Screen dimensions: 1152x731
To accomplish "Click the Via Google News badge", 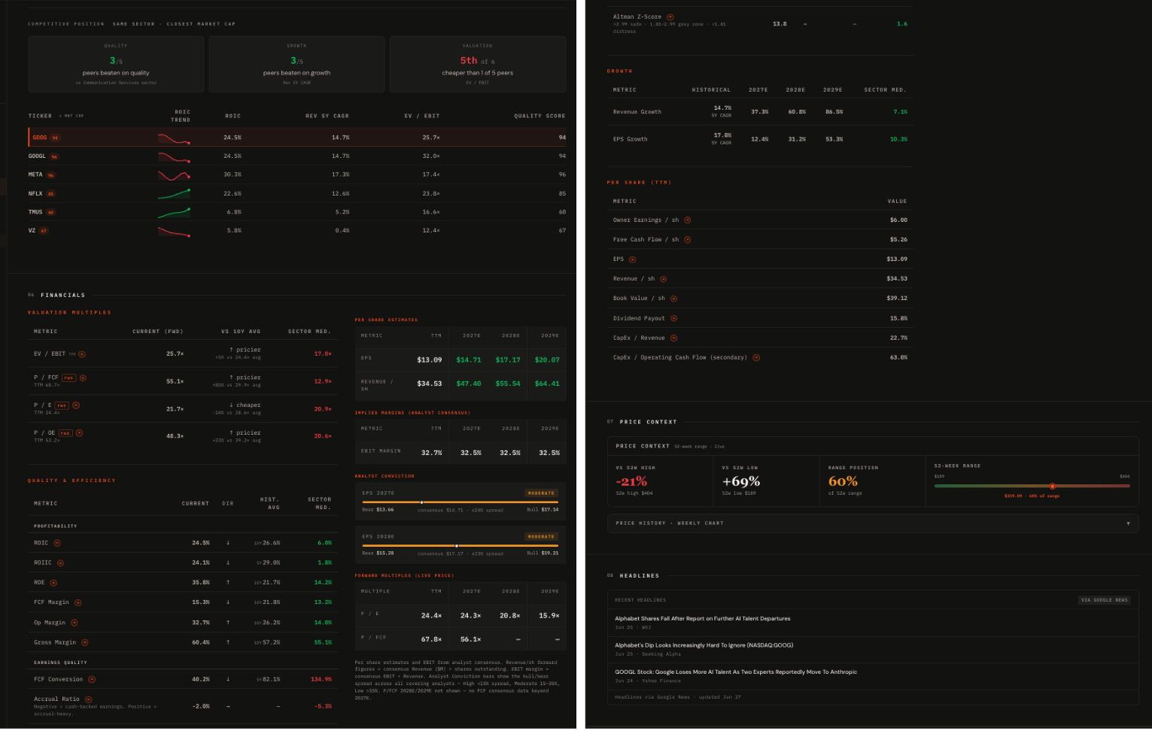I will pos(1105,600).
